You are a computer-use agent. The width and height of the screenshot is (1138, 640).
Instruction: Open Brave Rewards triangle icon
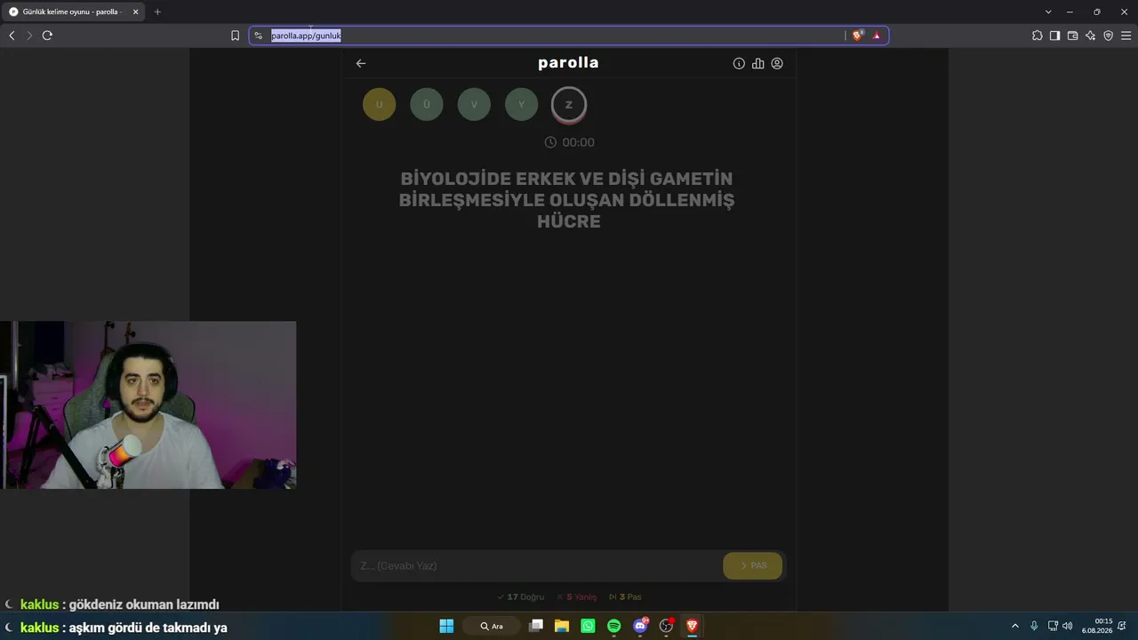coord(877,36)
